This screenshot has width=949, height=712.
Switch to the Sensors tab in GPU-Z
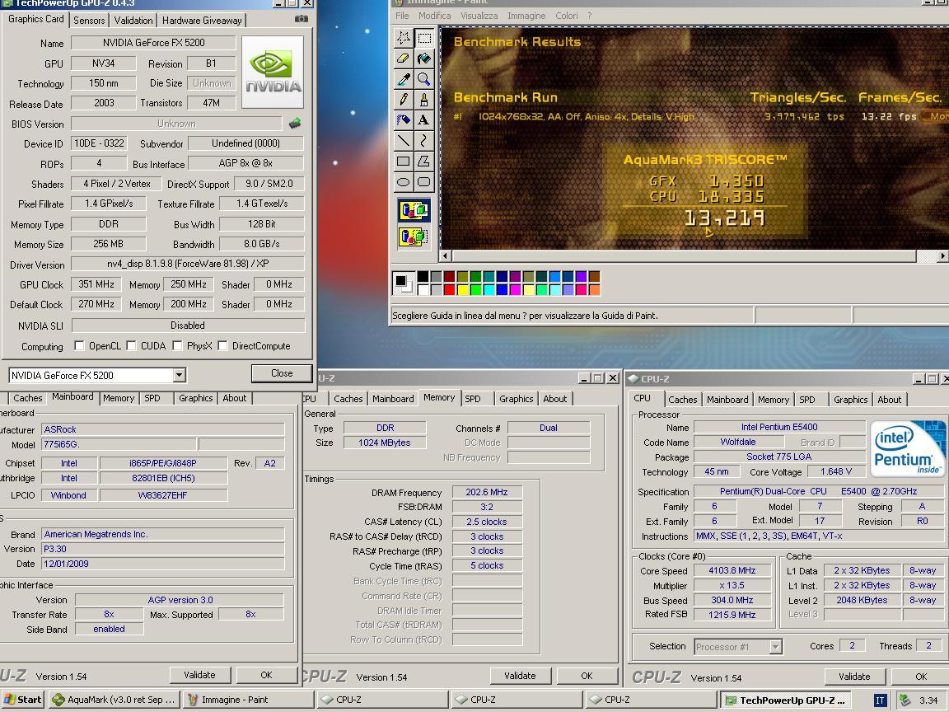tap(89, 20)
